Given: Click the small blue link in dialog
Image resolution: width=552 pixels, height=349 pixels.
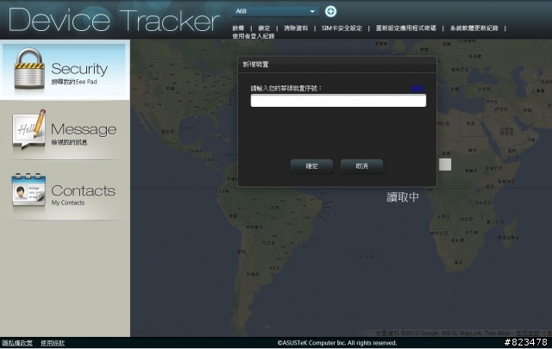Looking at the screenshot, I should click(417, 88).
